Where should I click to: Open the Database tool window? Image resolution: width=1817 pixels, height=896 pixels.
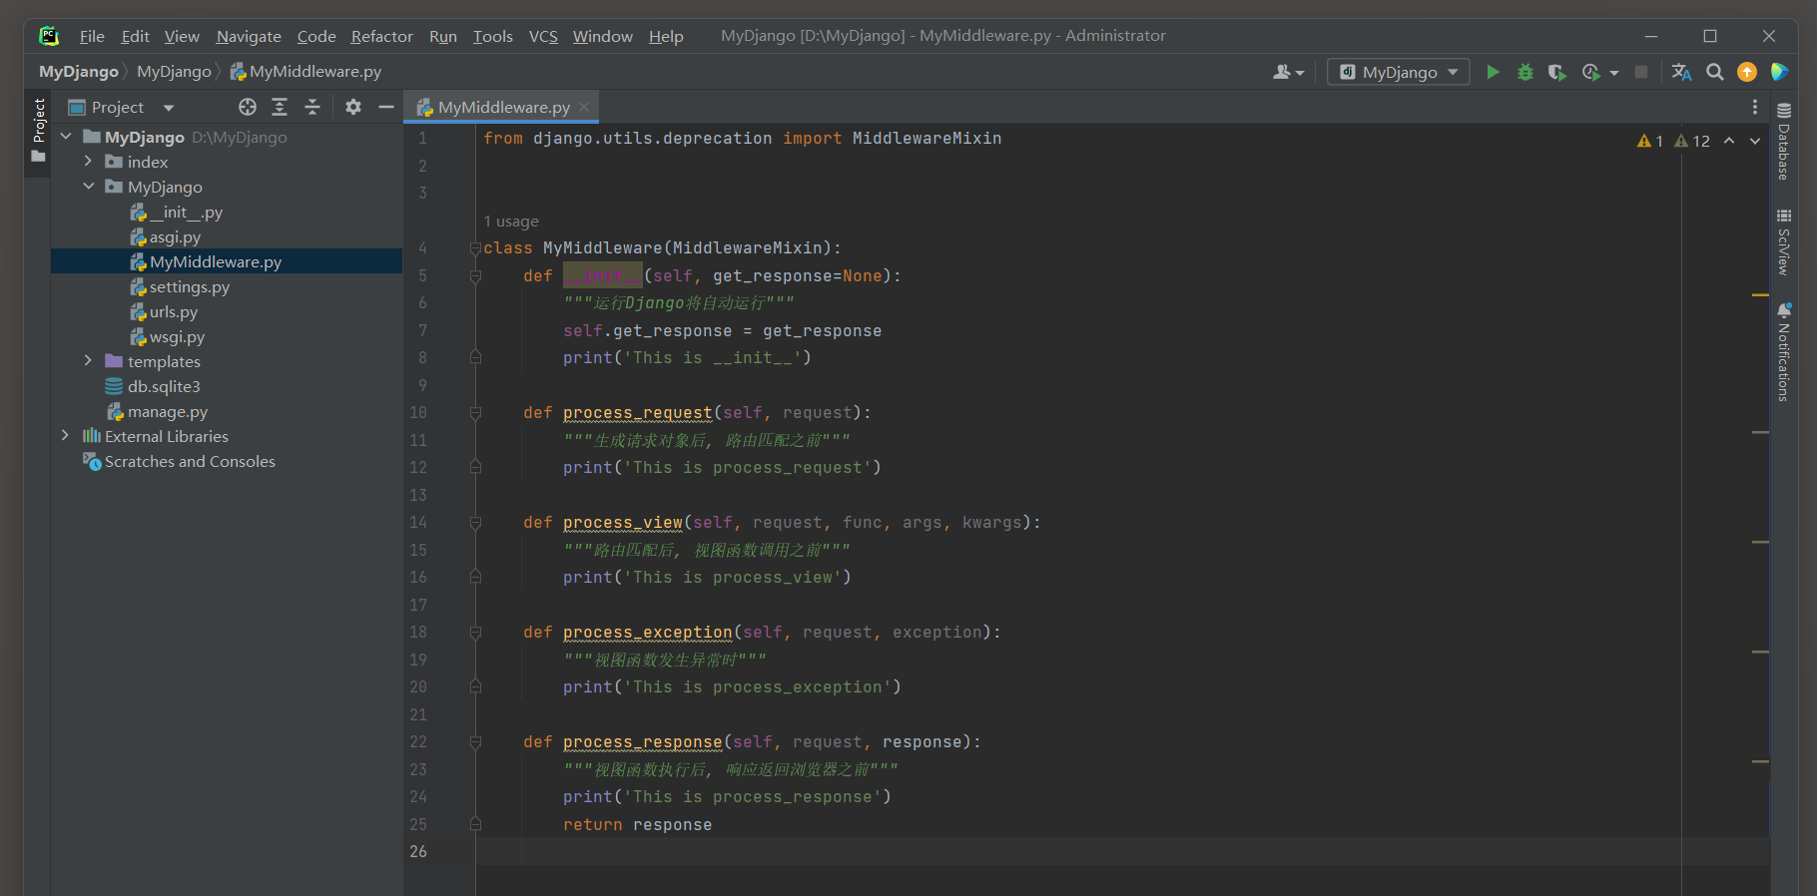[1783, 141]
